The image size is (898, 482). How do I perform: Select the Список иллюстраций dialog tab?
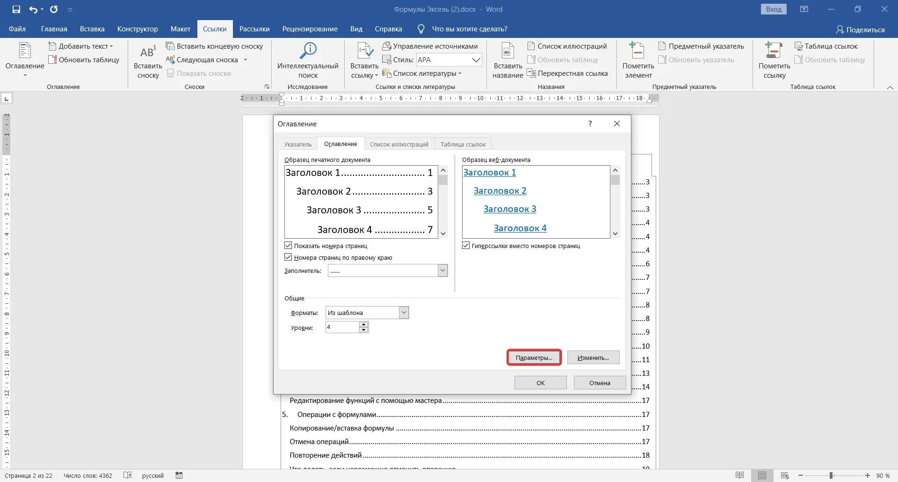[399, 144]
